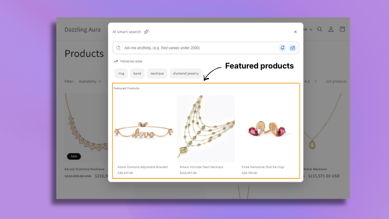Close the AI smart search dialog
Viewport: 389px width, 219px height.
(x=295, y=32)
